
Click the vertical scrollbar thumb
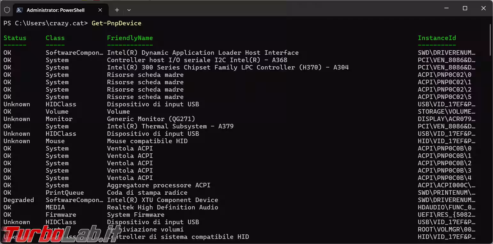click(x=490, y=40)
